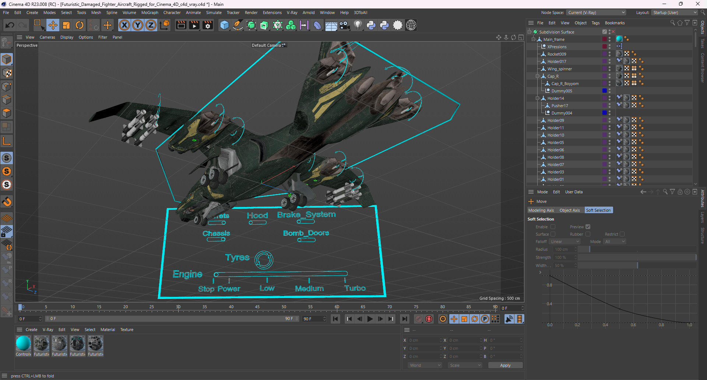Open the Simulate menu
This screenshot has width=707, height=380.
(214, 13)
